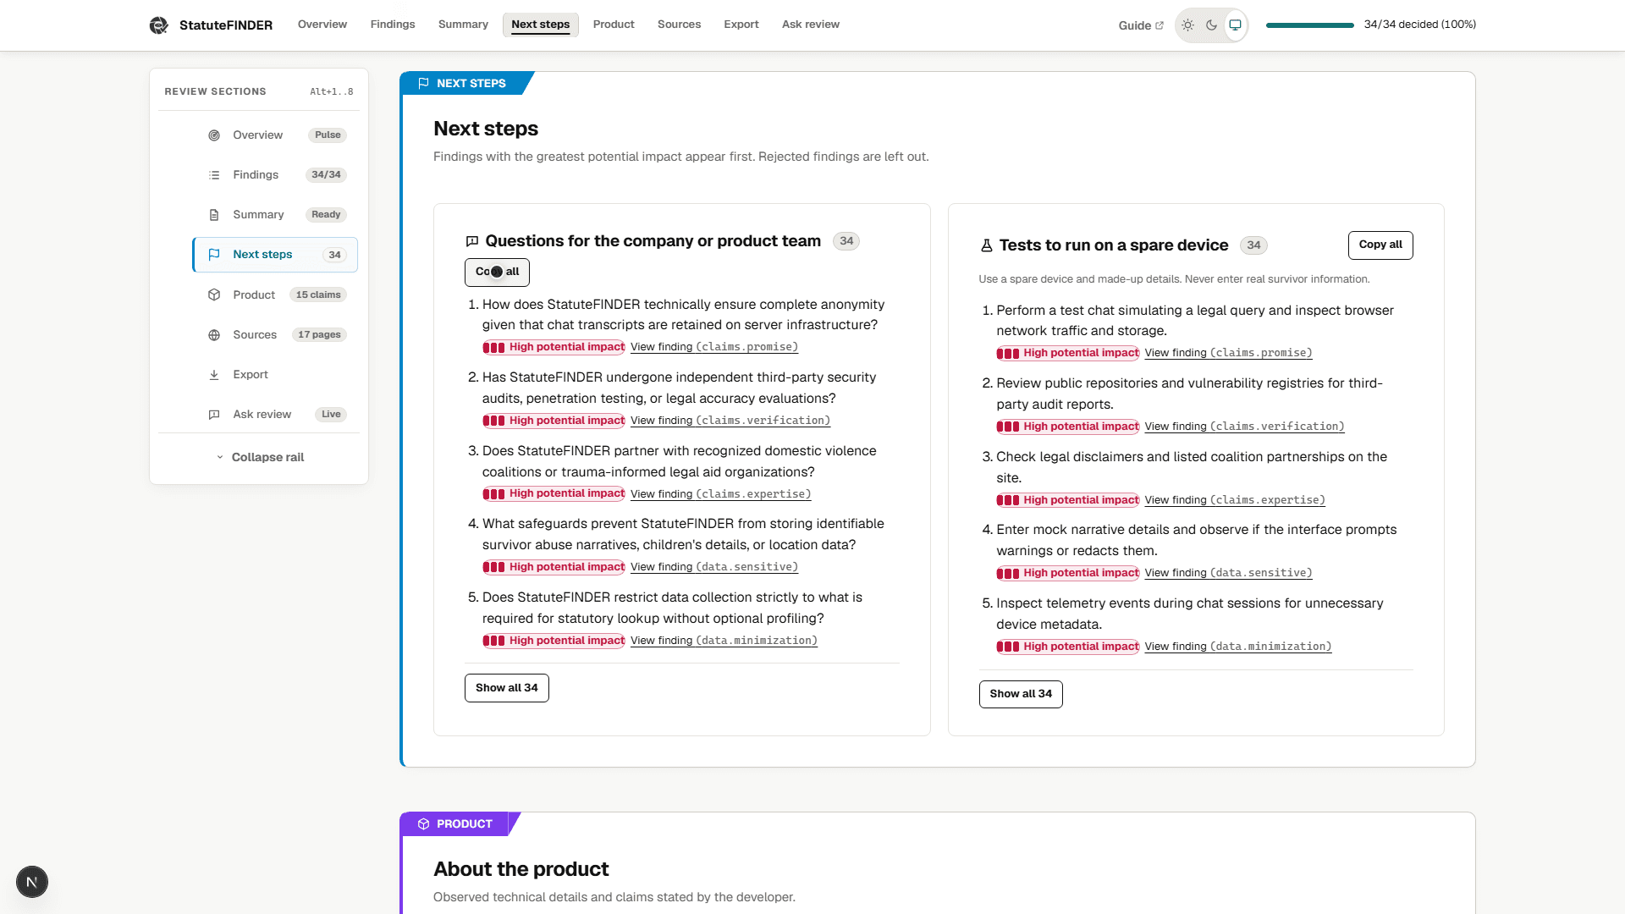The width and height of the screenshot is (1625, 914).
Task: Open the Sources tab in top navigation
Action: (x=679, y=25)
